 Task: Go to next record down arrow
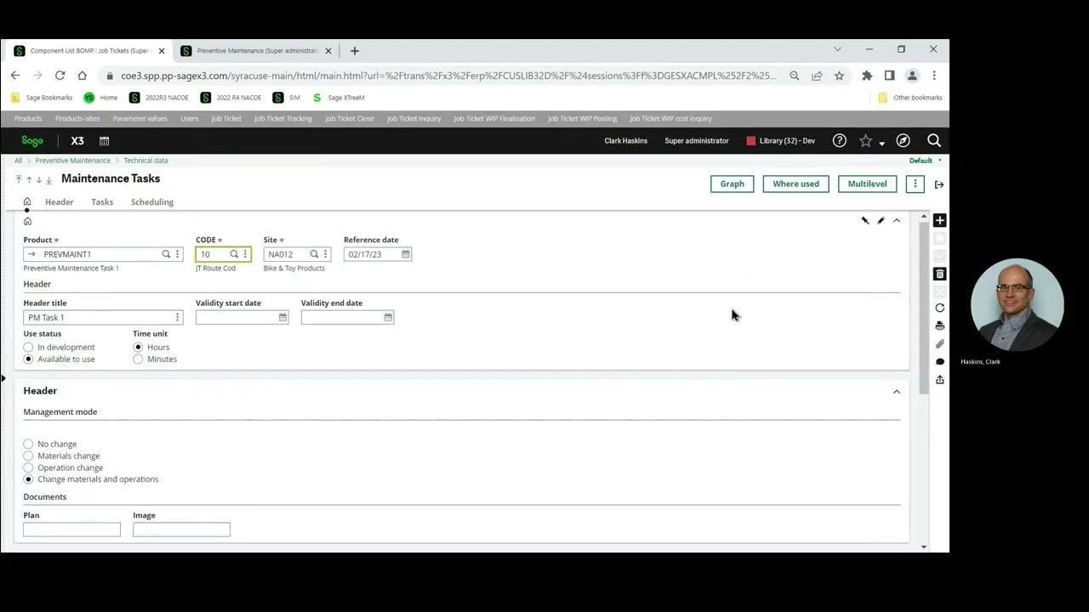pos(39,179)
